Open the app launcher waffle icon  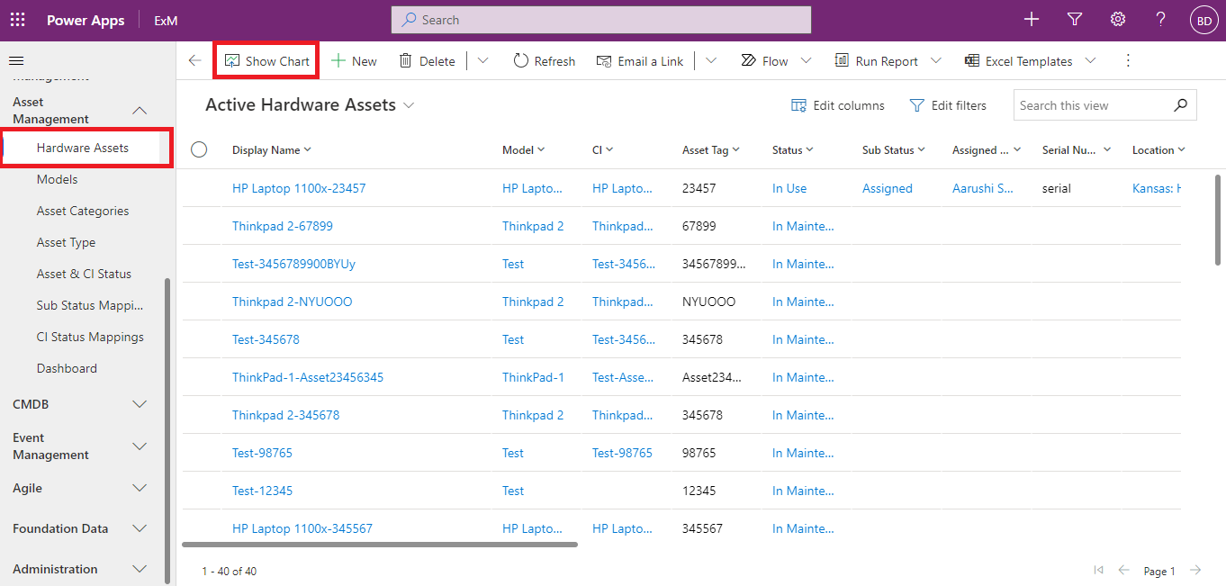pos(17,20)
